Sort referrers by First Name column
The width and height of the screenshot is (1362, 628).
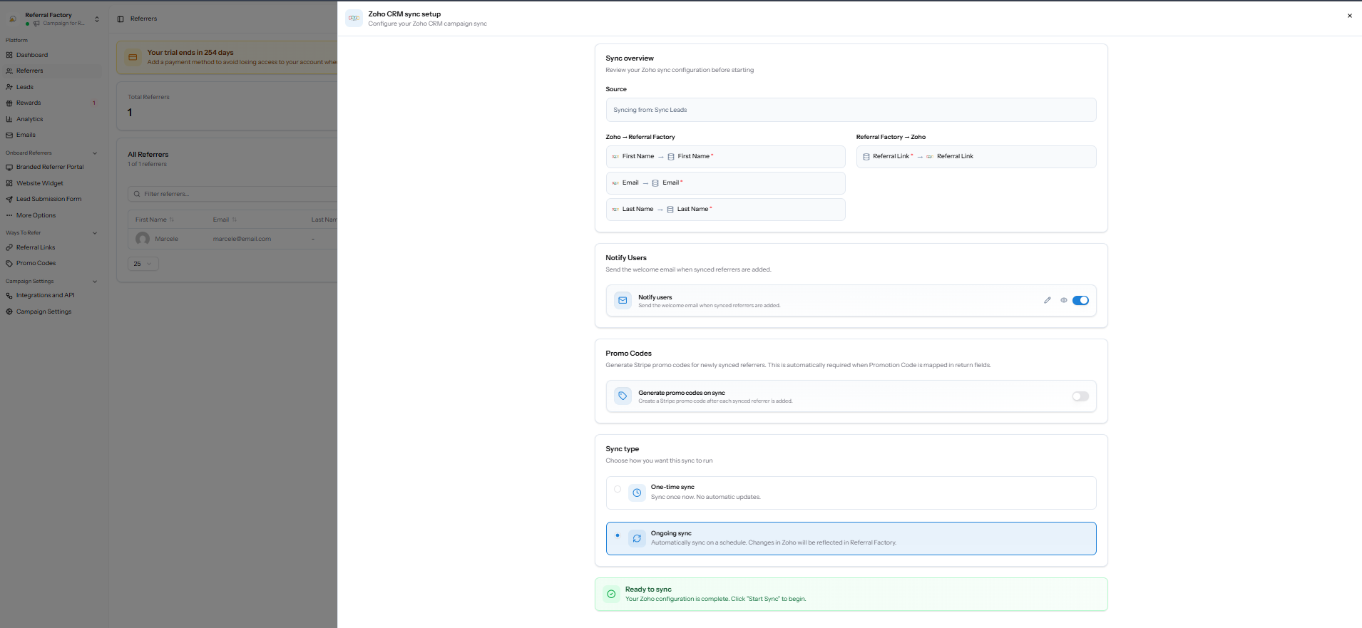(155, 220)
